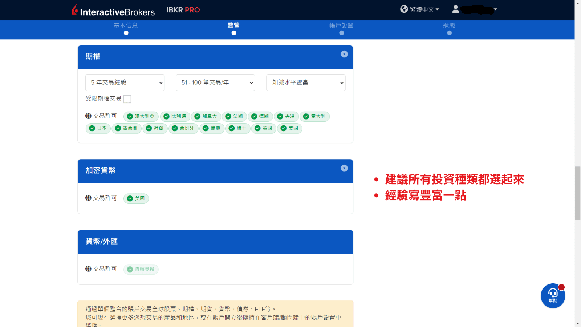Enable the 受限期權交易 checkbox
This screenshot has height=327, width=581.
[x=127, y=98]
